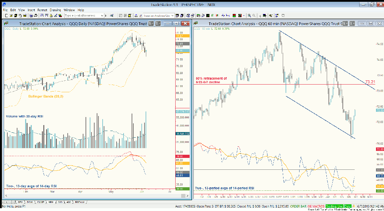Click the New document icon in toolbar

click(x=6, y=16)
